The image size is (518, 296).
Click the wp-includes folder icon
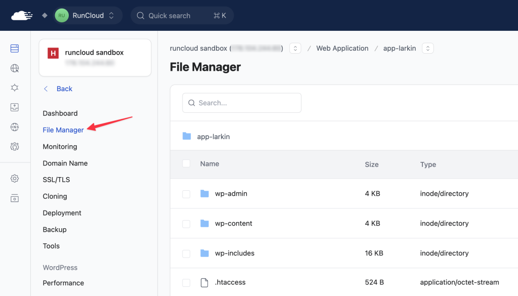click(x=204, y=253)
